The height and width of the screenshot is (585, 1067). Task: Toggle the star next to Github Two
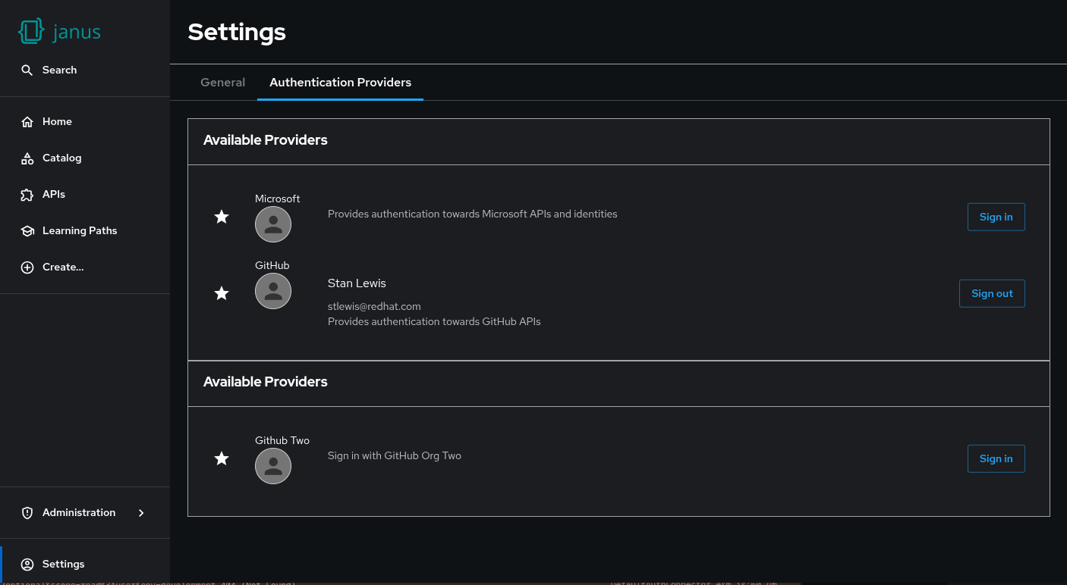tap(222, 458)
